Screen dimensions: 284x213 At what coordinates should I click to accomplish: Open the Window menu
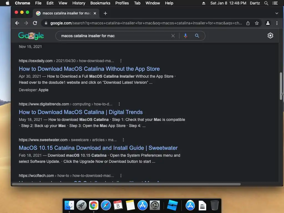[x=153, y=3]
